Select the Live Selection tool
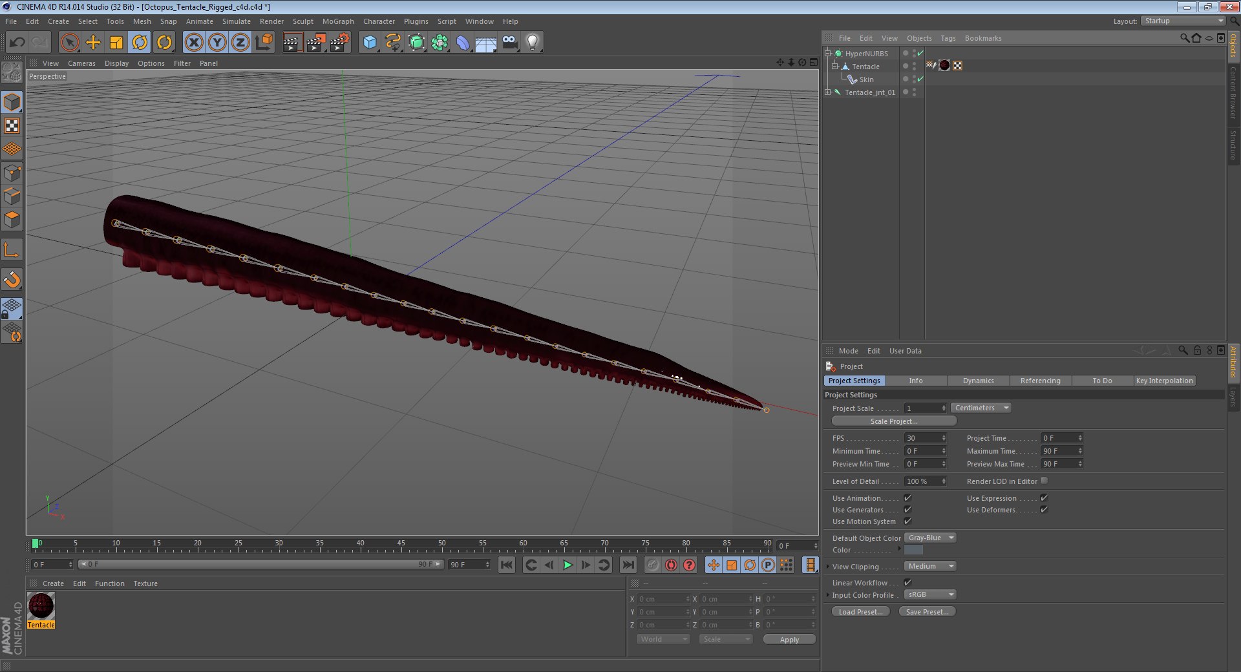Viewport: 1241px width, 672px height. (x=69, y=43)
